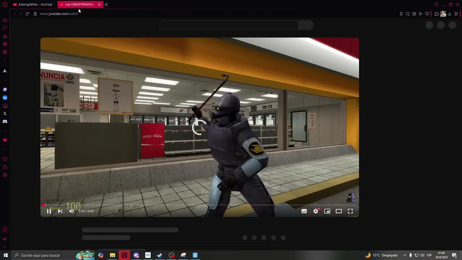Open the Windows notification center

tap(454, 255)
